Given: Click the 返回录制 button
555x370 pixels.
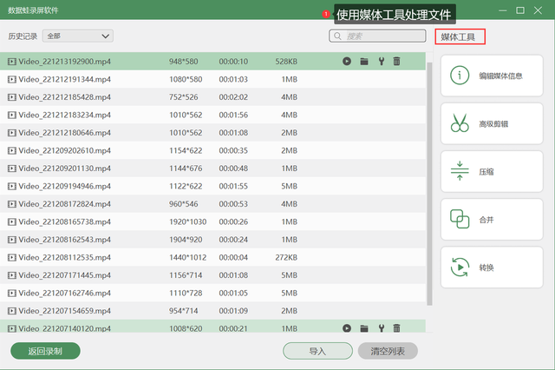Looking at the screenshot, I should click(x=45, y=351).
